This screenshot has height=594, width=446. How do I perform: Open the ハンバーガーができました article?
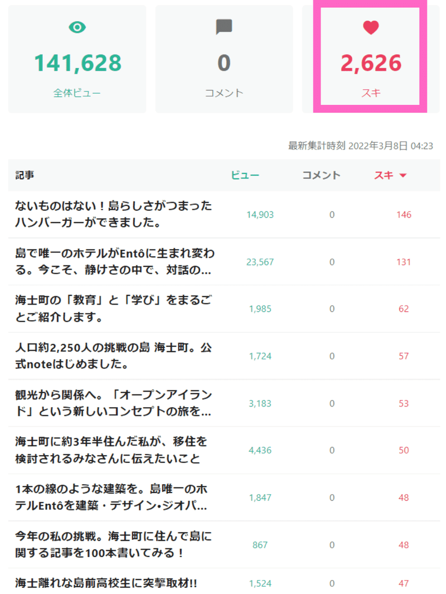(x=113, y=214)
